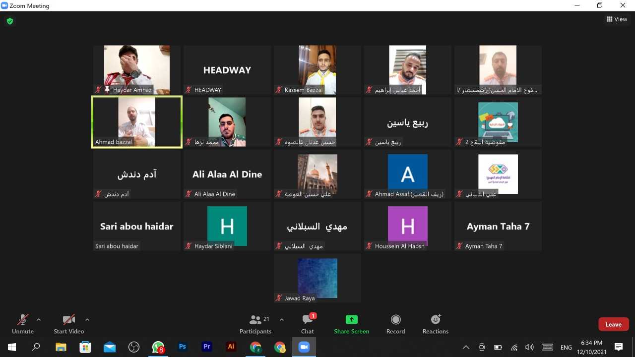The image size is (635, 357).
Task: Open the View layout menu
Action: (x=617, y=19)
